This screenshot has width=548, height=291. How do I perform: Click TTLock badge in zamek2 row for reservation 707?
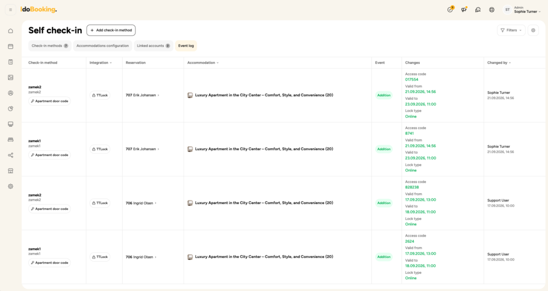tap(100, 95)
